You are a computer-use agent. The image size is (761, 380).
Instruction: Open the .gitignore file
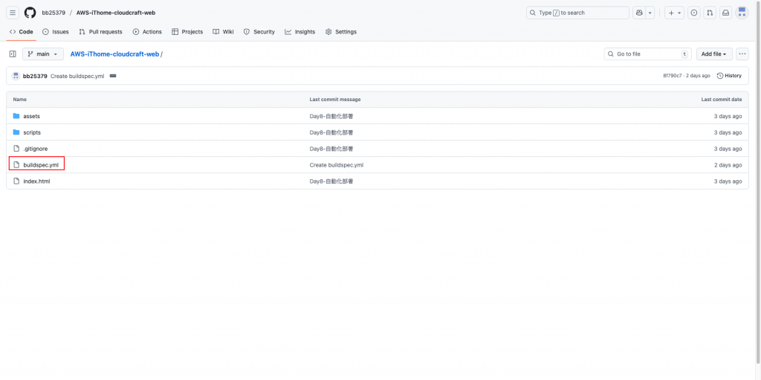click(36, 149)
